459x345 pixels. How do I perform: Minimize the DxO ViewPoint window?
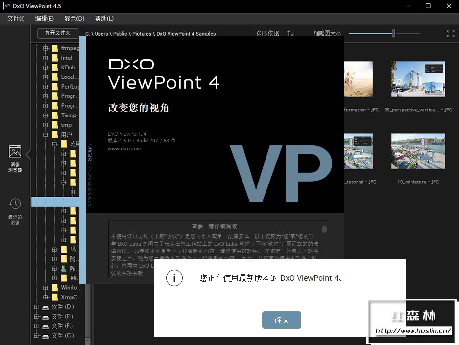(x=407, y=6)
